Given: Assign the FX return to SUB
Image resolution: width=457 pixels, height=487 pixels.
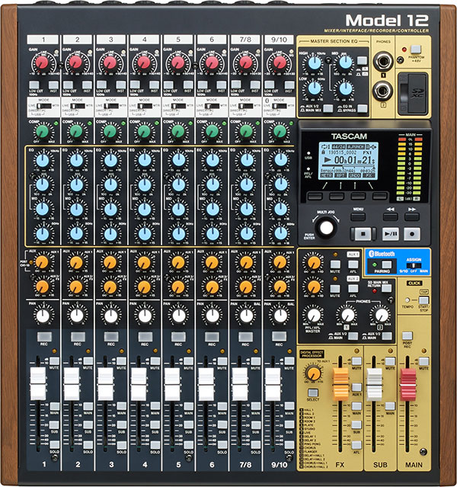Looking at the screenshot, I should [x=356, y=425].
